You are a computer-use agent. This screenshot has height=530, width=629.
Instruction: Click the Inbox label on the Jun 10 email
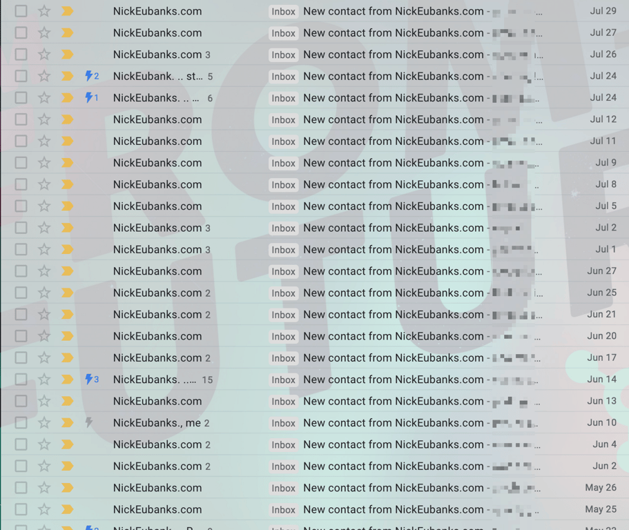(283, 423)
